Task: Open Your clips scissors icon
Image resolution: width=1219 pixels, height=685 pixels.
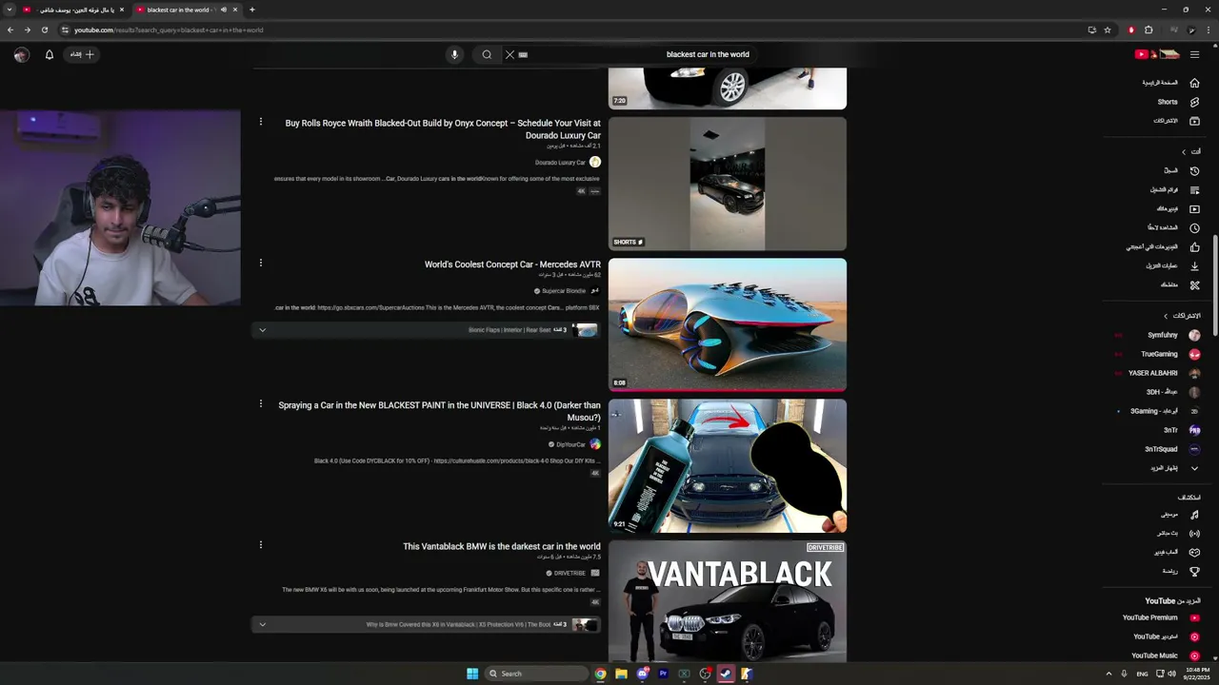Action: [1194, 285]
